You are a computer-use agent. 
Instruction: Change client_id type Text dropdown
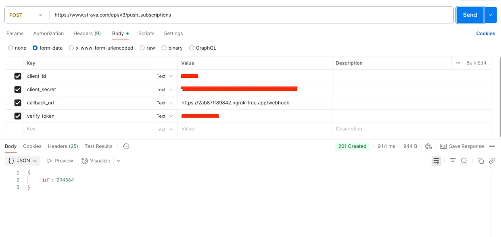point(165,76)
